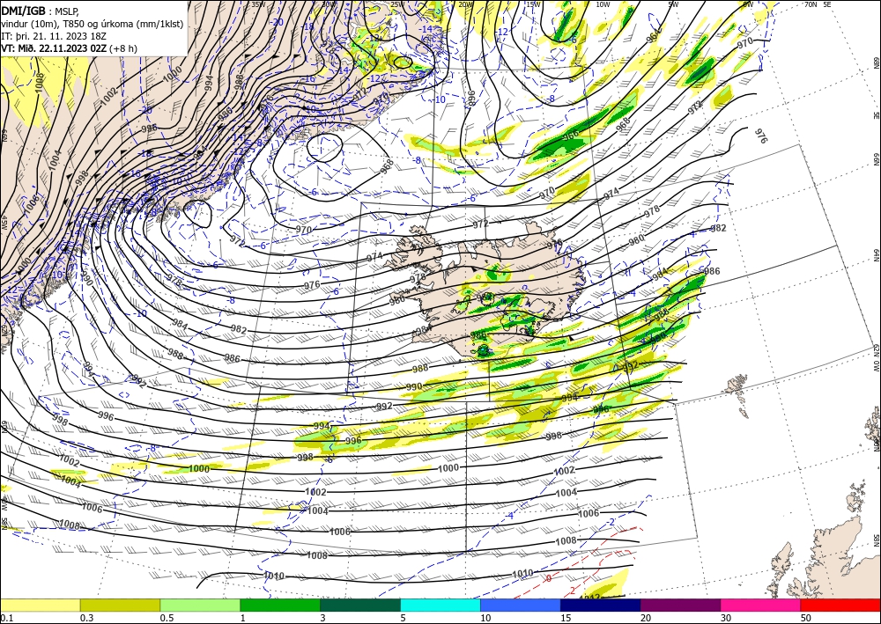Click the "0.5" legend scale value
The height and width of the screenshot is (624, 881).
[167, 618]
